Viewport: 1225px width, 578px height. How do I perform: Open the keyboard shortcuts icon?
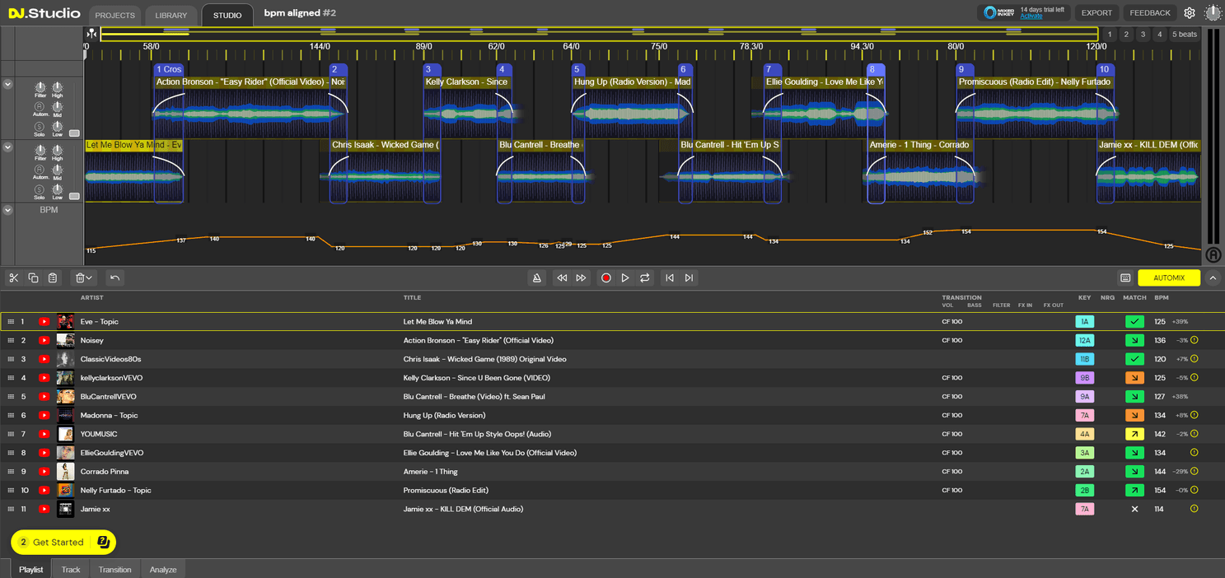(x=1125, y=278)
